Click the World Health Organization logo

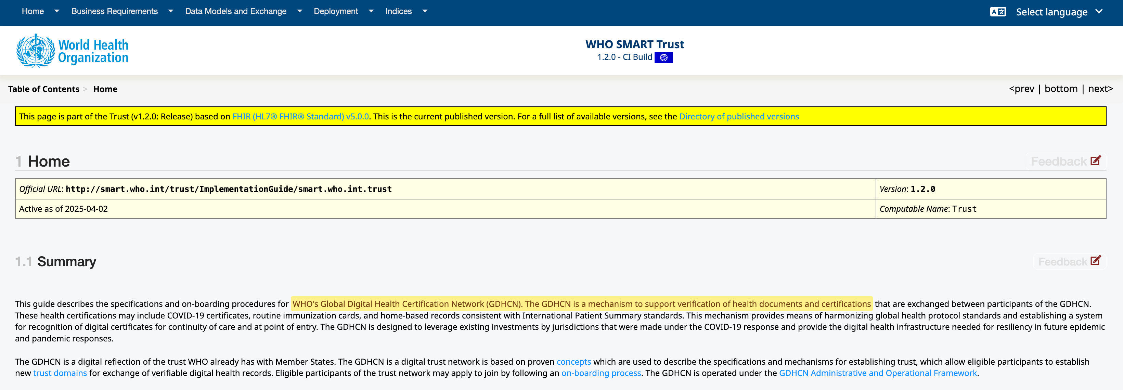pos(72,51)
